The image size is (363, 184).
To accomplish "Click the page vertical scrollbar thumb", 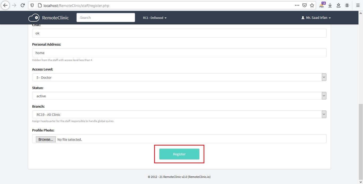I will pos(361,142).
